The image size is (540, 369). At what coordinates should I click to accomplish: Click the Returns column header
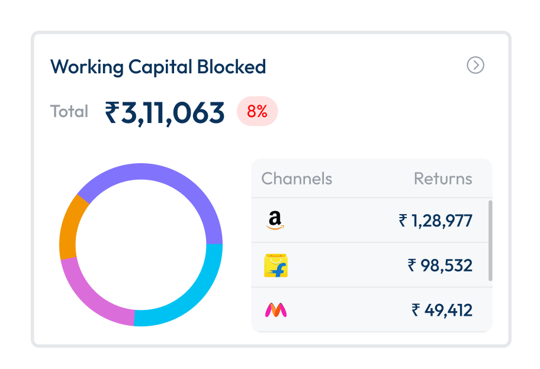tap(443, 179)
